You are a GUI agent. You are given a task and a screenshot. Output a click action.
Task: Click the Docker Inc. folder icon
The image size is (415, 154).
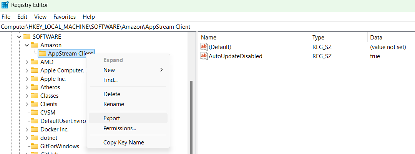click(x=35, y=129)
